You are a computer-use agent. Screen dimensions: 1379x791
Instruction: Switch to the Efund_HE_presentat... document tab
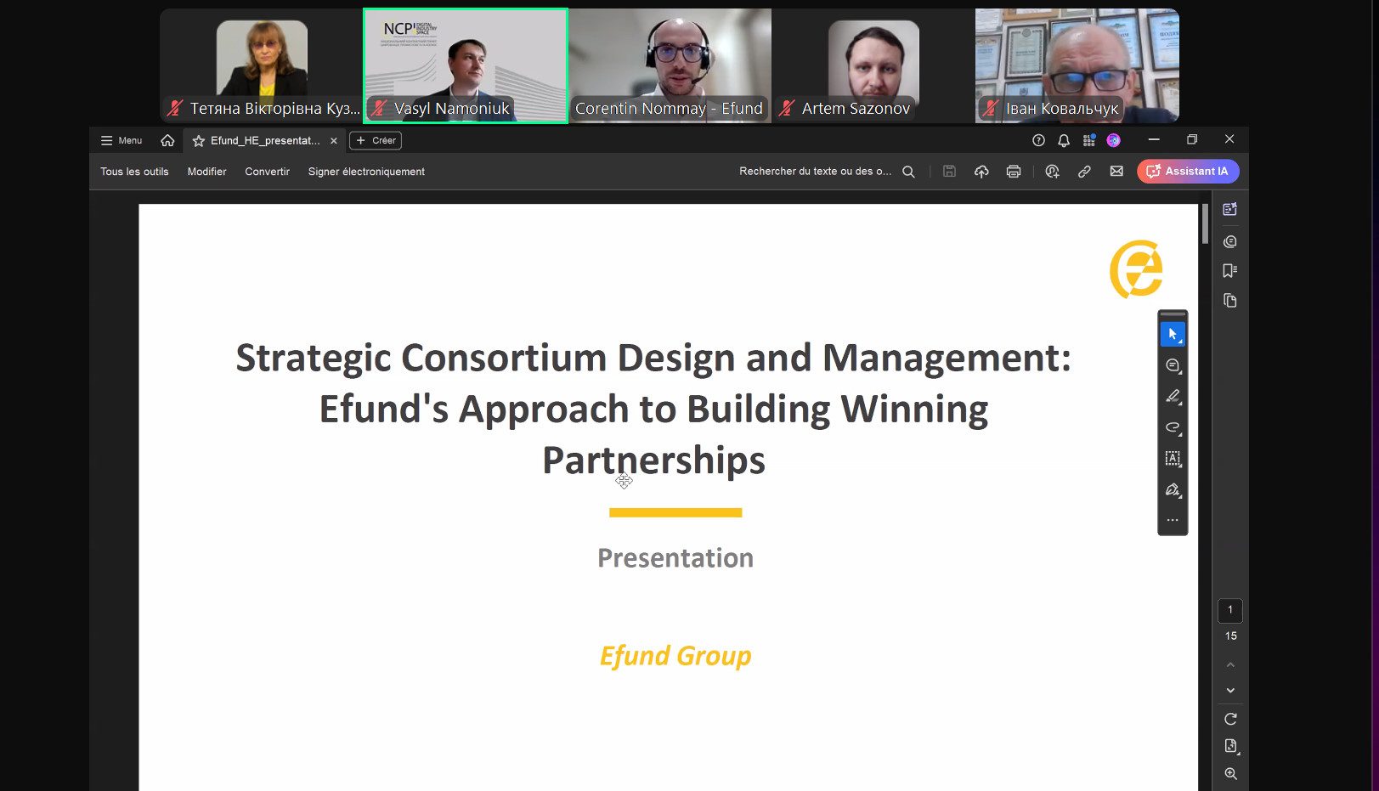click(265, 141)
